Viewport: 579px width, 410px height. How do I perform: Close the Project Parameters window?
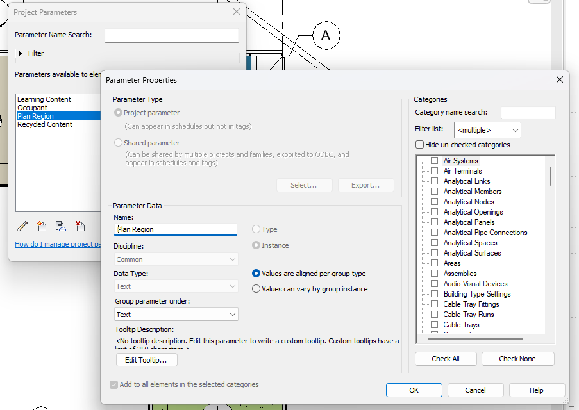tap(237, 12)
